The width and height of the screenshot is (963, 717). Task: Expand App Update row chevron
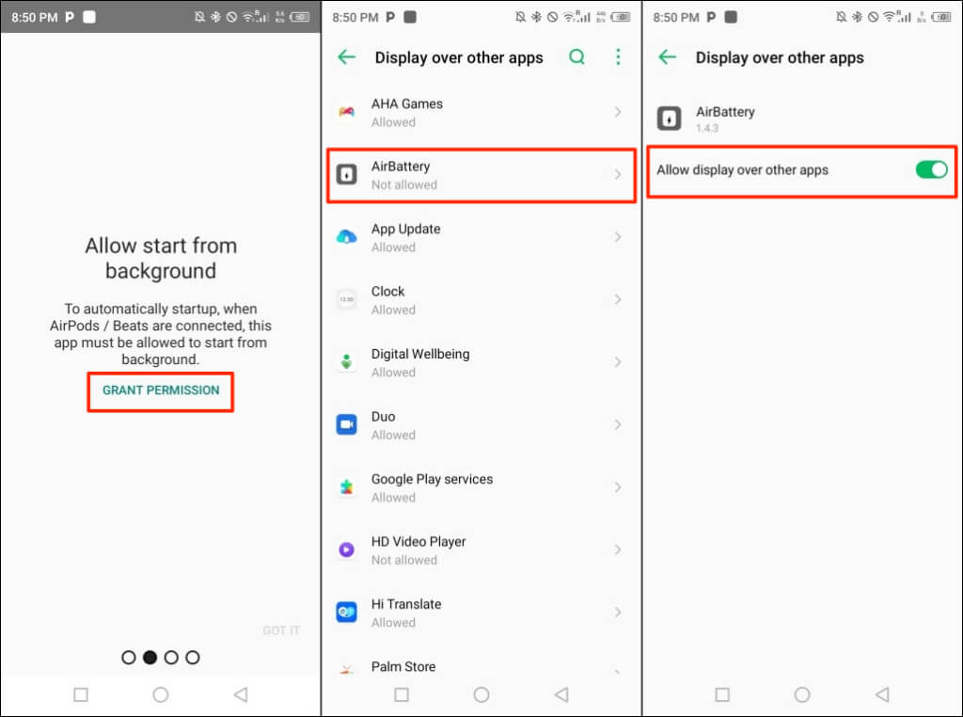pyautogui.click(x=617, y=236)
